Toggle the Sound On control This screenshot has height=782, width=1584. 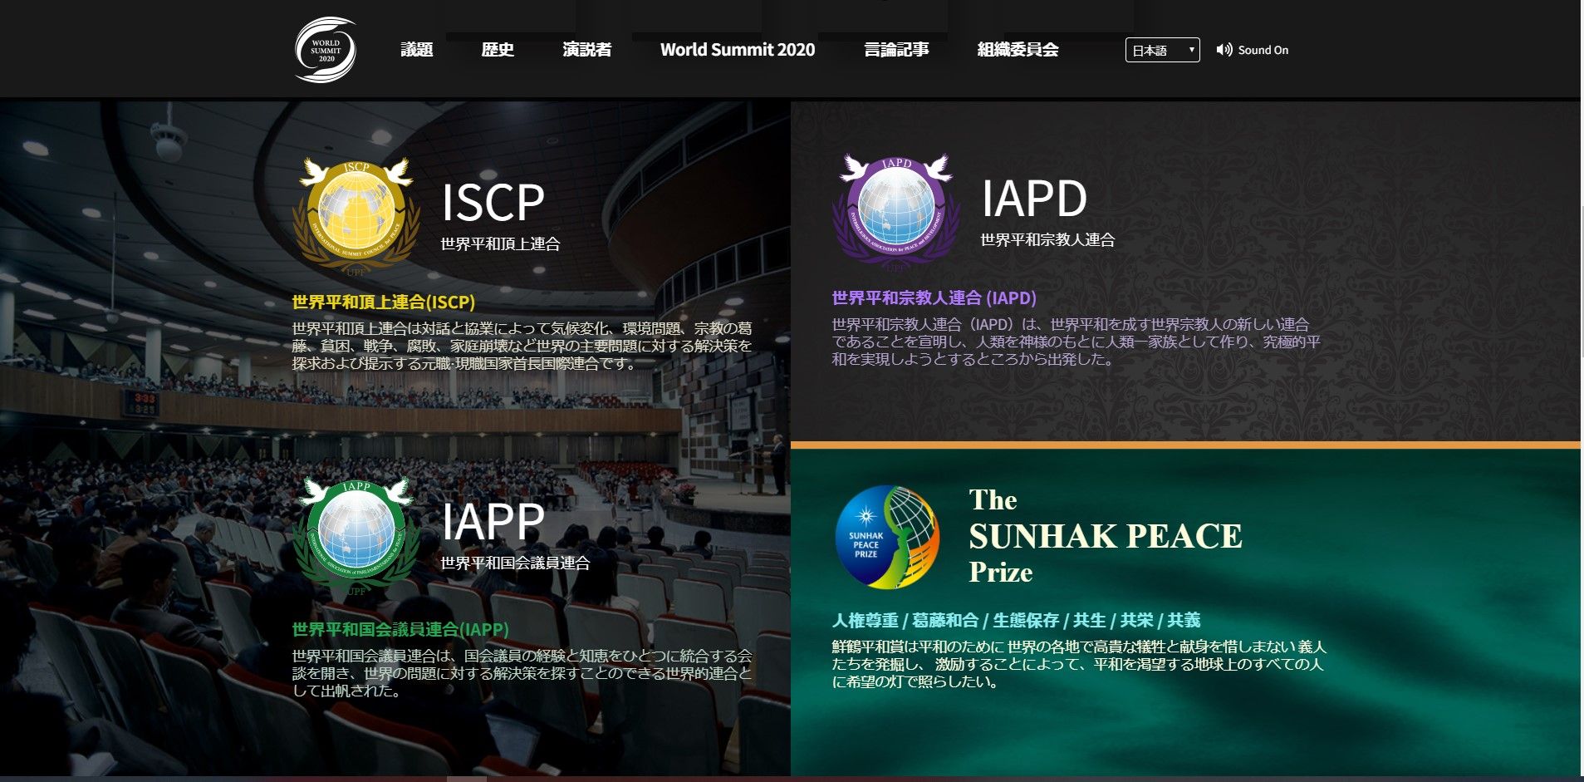point(1263,50)
